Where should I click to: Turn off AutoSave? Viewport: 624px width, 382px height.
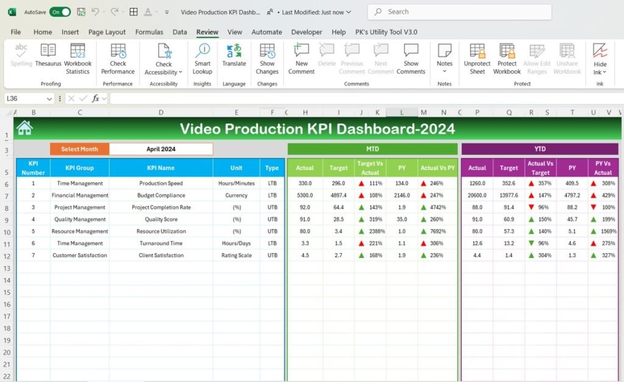pos(58,12)
